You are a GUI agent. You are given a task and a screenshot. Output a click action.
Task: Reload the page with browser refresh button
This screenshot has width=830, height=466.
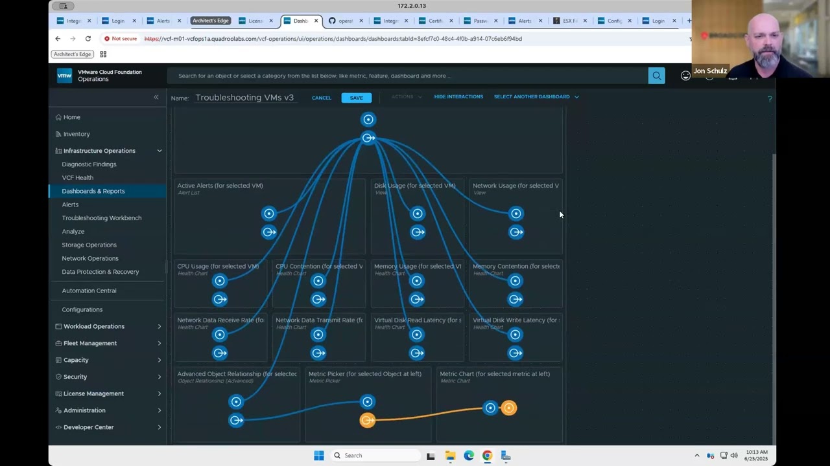tap(88, 39)
